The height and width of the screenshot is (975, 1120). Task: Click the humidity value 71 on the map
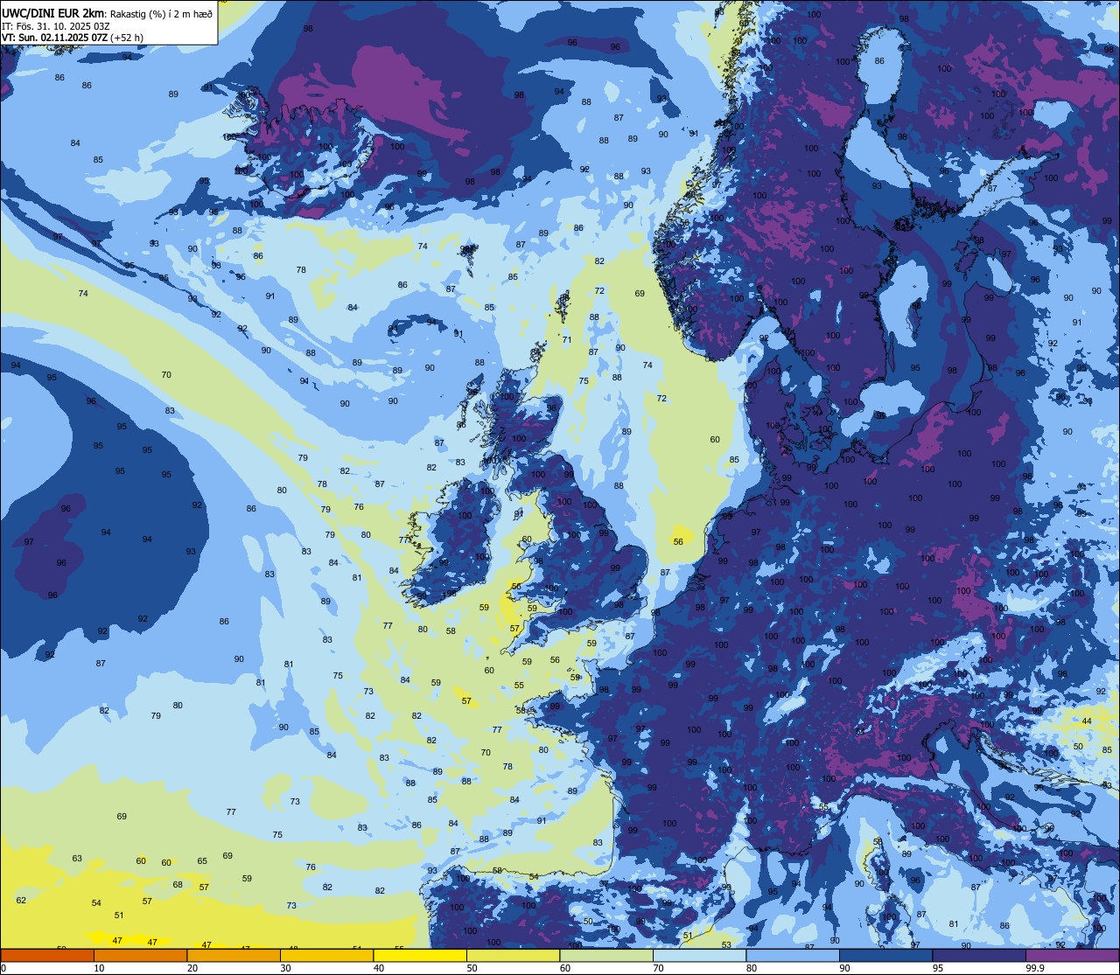pyautogui.click(x=567, y=340)
